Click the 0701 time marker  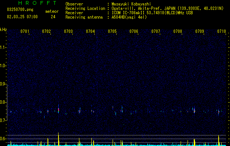point(24,31)
